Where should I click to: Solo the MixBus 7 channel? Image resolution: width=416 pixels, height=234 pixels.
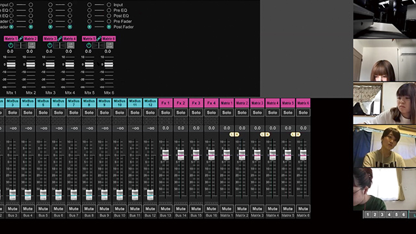pos(73,112)
